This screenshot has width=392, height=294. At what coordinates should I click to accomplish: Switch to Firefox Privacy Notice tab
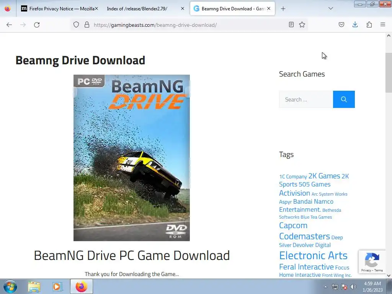tap(59, 8)
